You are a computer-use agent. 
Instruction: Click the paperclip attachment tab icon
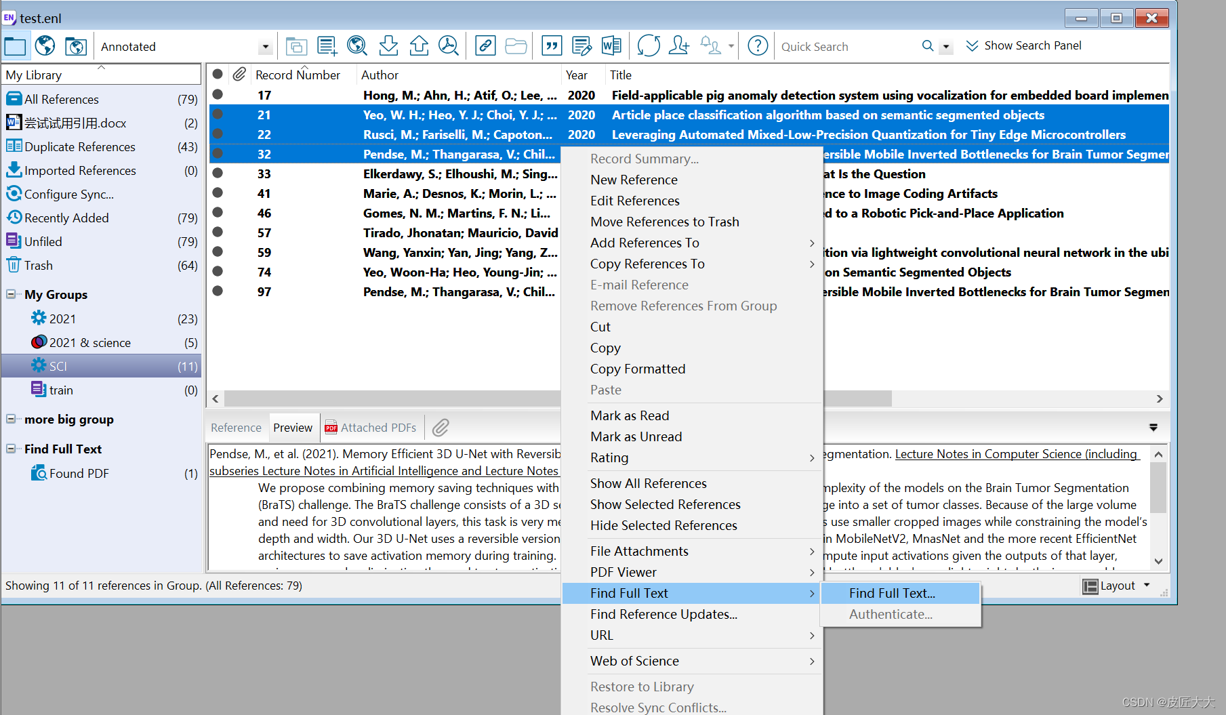(441, 428)
